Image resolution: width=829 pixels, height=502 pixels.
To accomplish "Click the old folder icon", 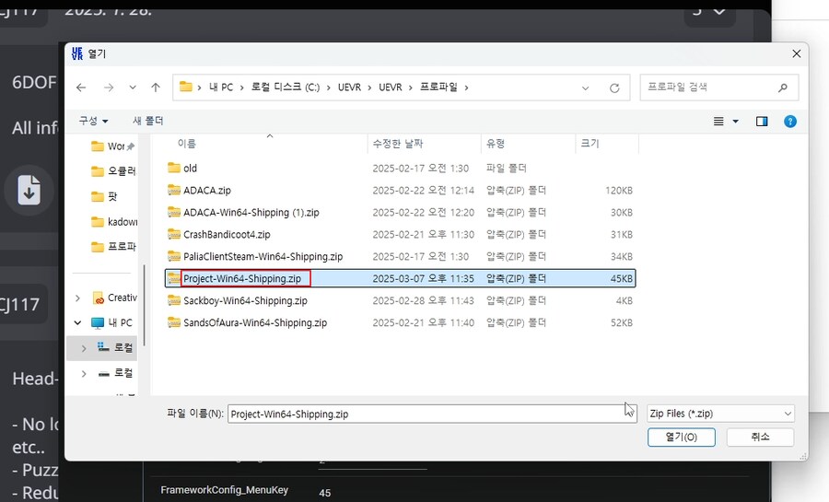I will 174,168.
